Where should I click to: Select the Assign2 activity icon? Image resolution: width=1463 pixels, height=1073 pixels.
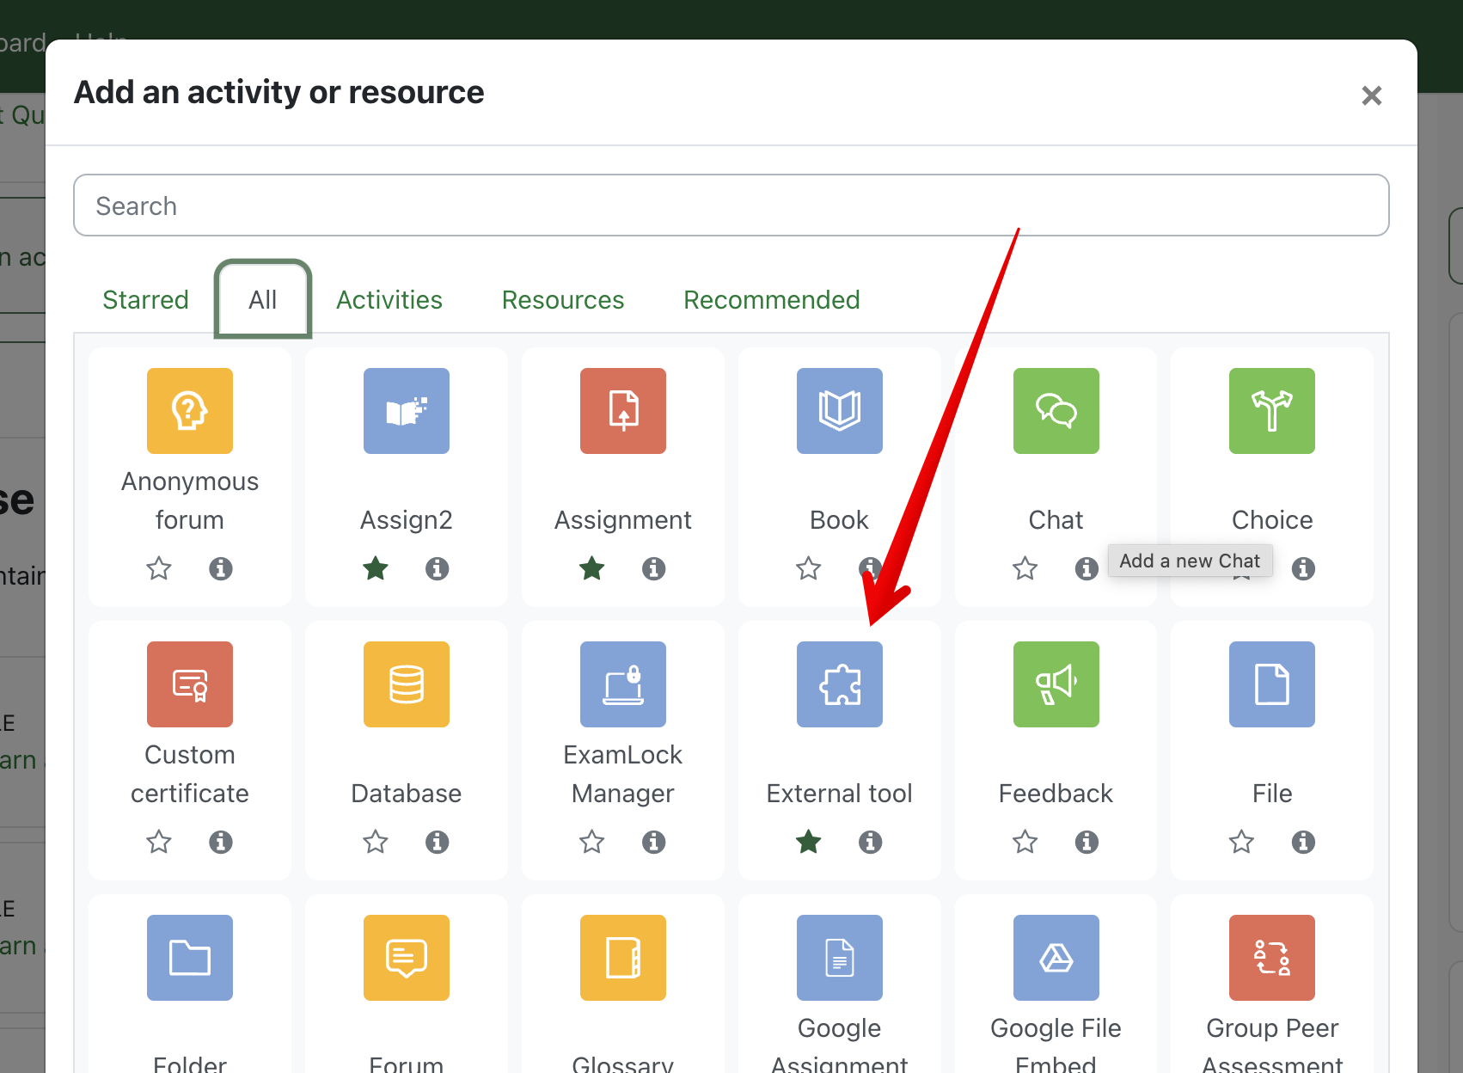(406, 411)
